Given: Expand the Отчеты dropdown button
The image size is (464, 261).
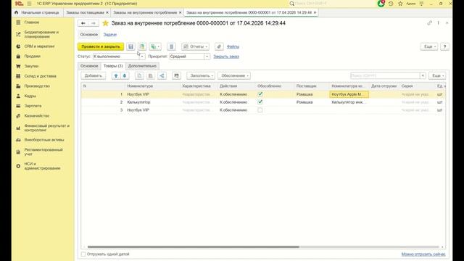Looking at the screenshot, I should (x=195, y=46).
